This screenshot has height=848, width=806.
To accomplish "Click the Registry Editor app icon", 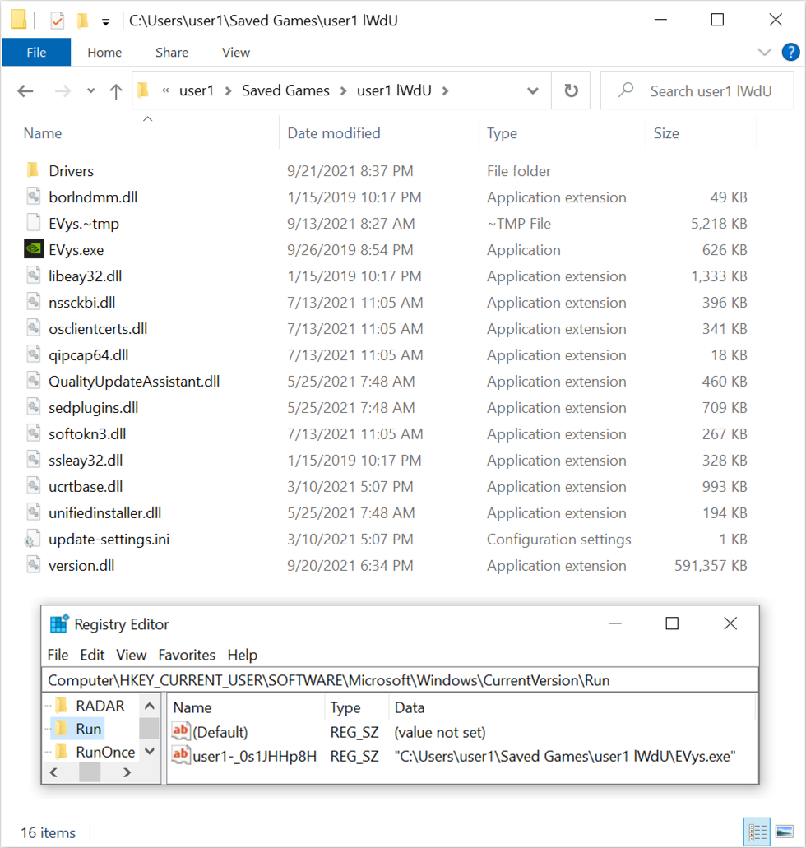I will [59, 623].
